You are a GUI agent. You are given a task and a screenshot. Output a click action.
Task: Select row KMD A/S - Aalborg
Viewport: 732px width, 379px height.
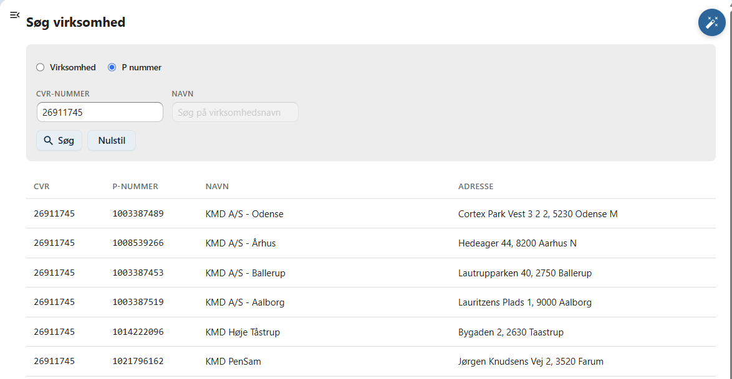(370, 302)
